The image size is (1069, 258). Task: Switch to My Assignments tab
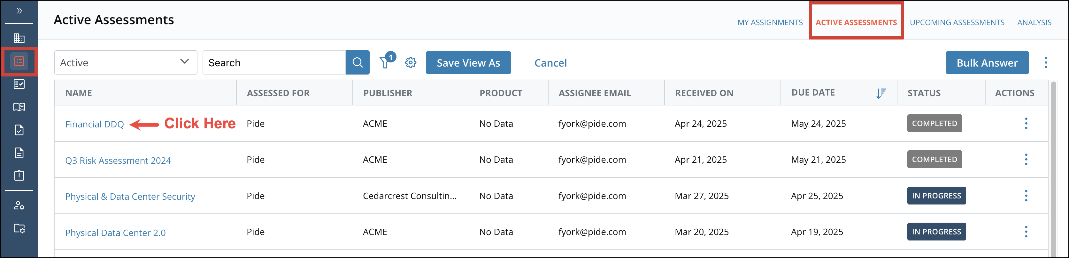point(770,22)
